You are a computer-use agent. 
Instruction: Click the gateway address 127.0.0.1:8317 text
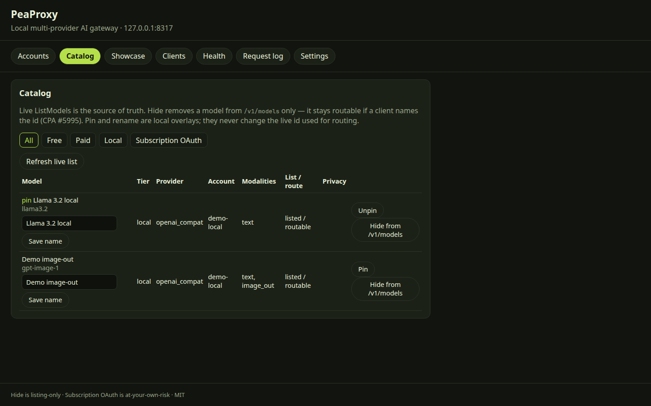click(148, 28)
